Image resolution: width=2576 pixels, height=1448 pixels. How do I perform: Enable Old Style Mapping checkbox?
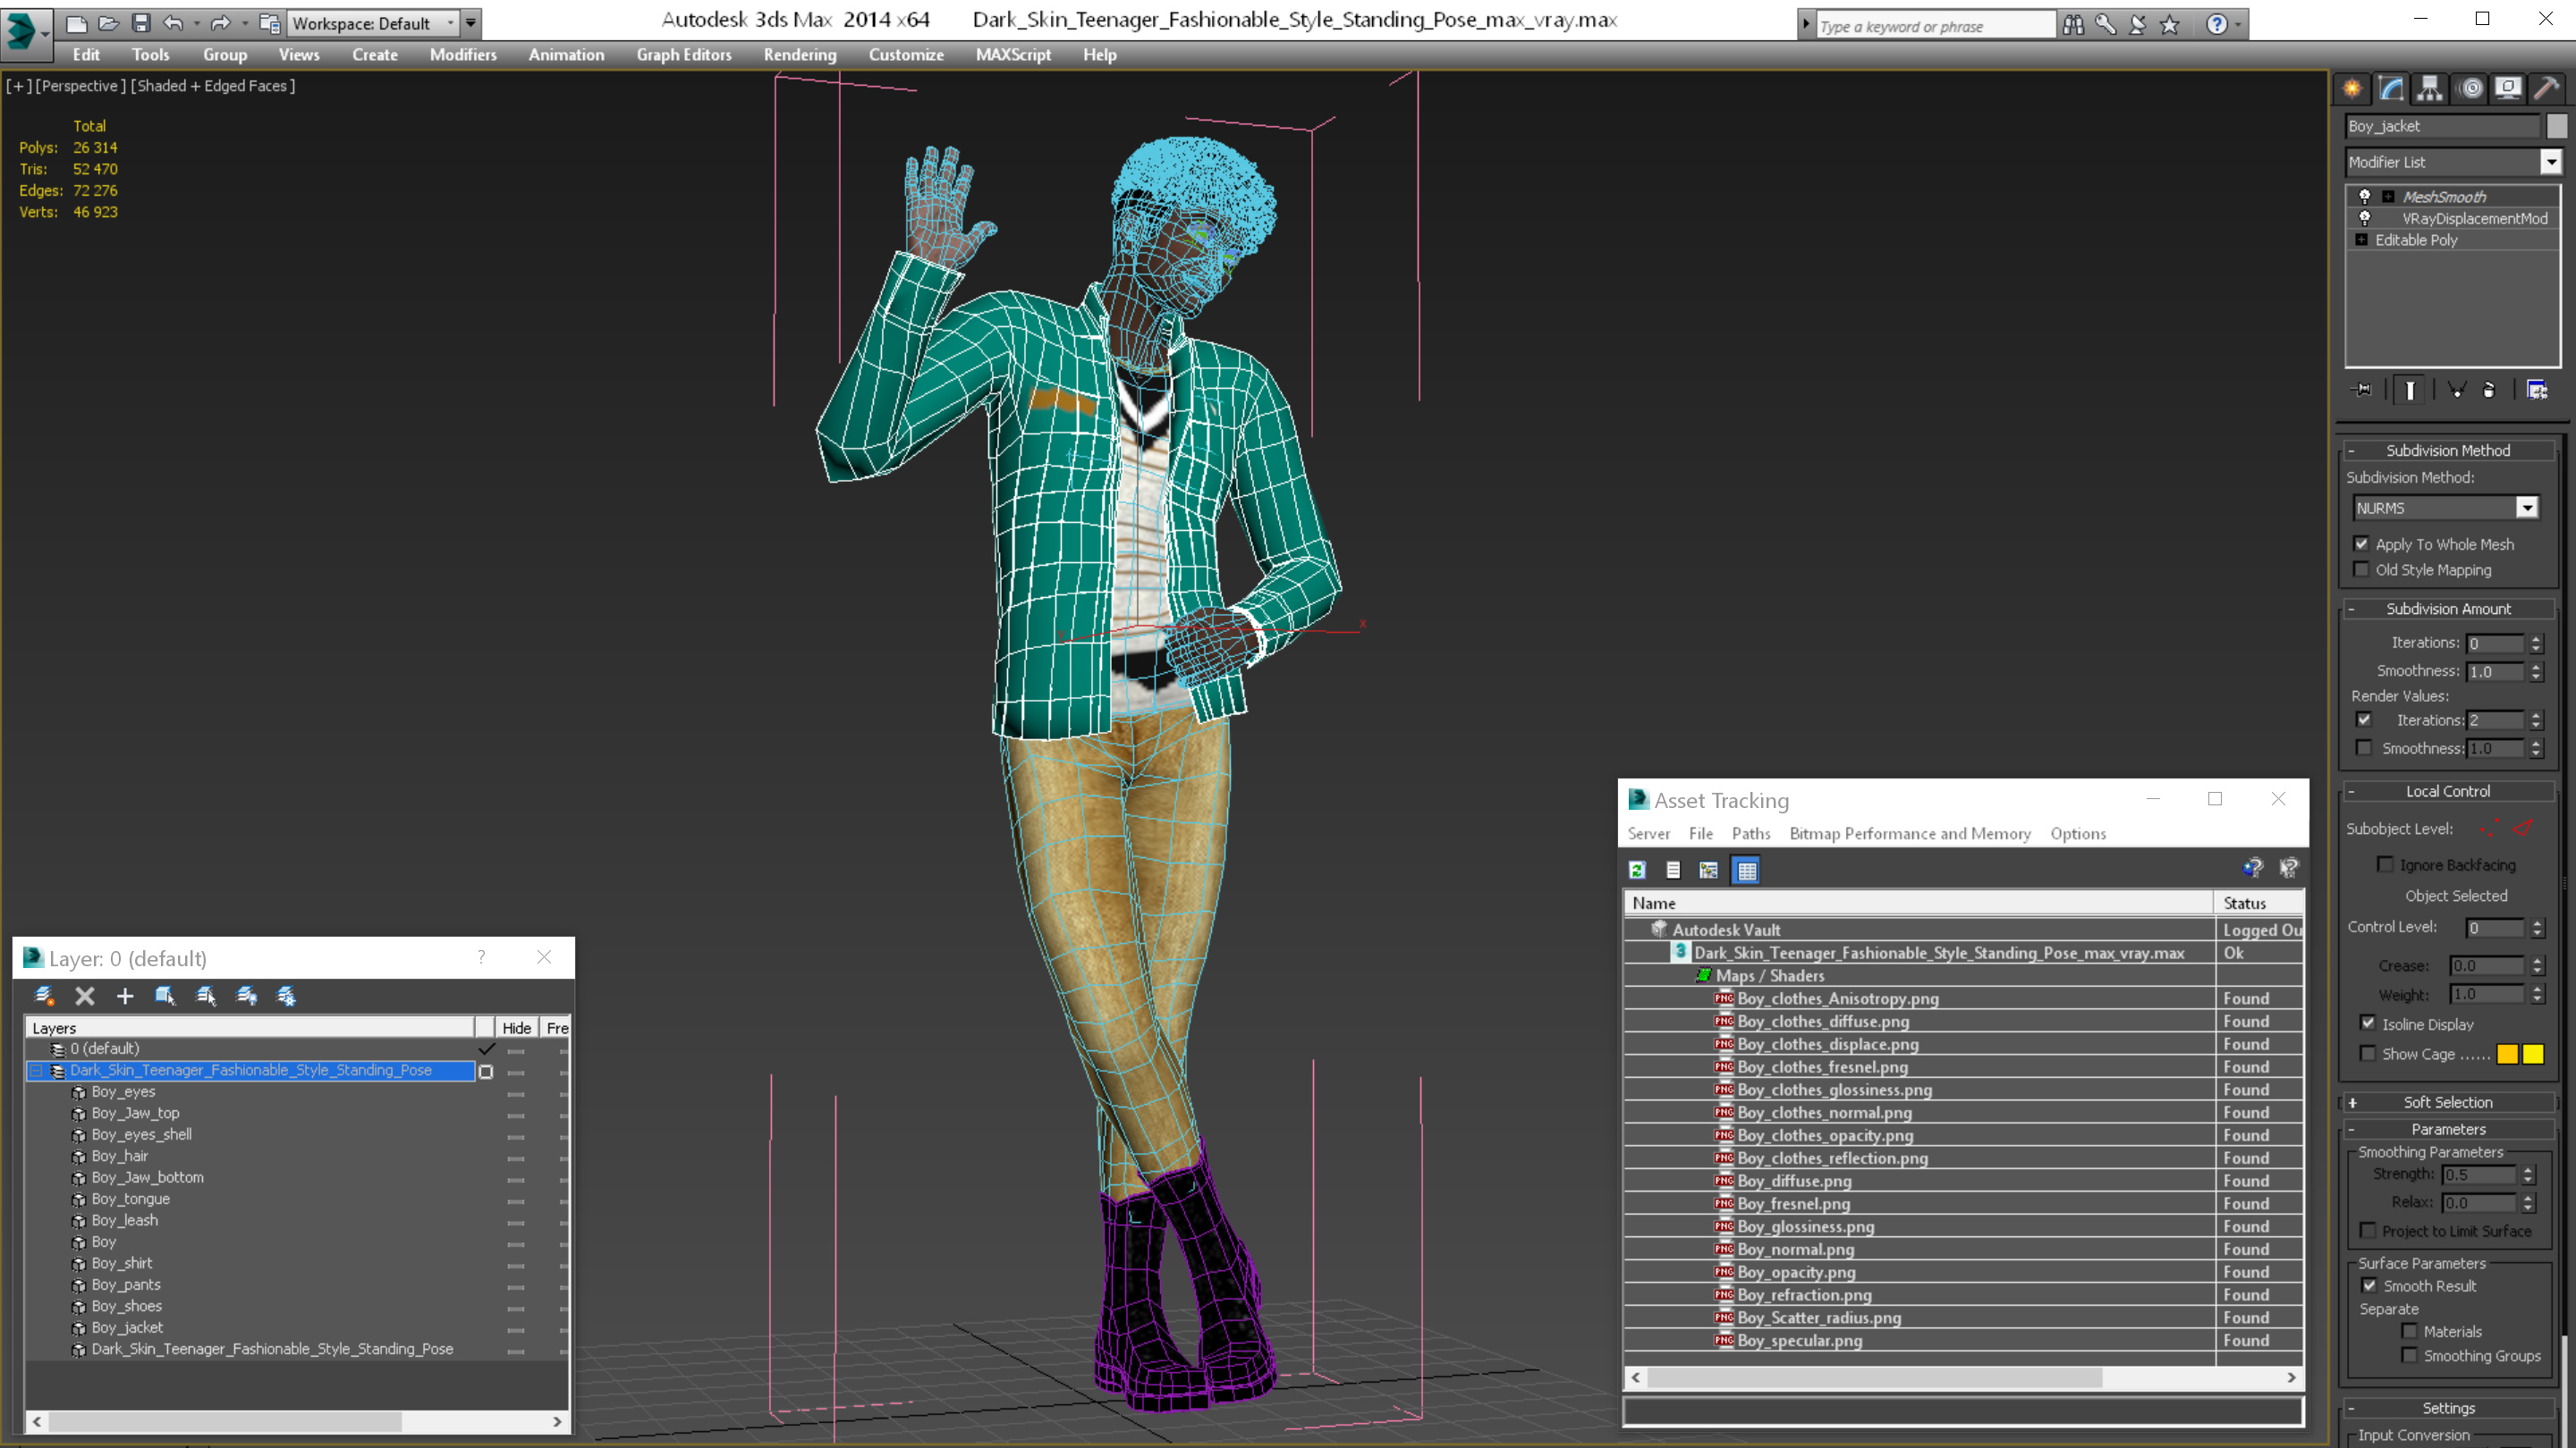pos(2362,569)
